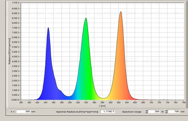Decrease the Spectrum range start with down arrow
Screen dimensions: 188x121
(x=147, y=112)
